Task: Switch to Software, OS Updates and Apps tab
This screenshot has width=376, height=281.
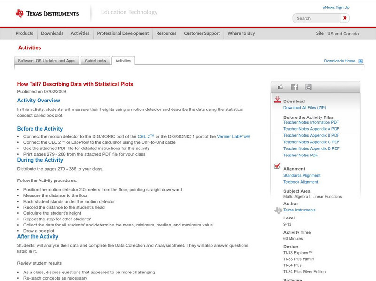Action: click(47, 61)
